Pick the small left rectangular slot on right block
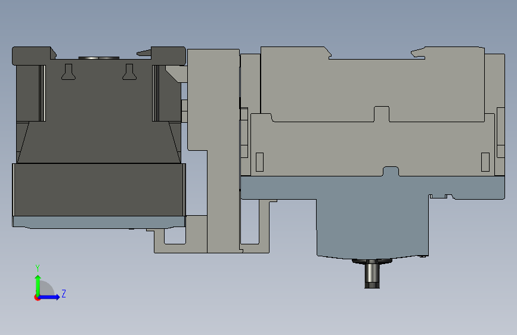This screenshot has height=335, width=517. tap(259, 162)
